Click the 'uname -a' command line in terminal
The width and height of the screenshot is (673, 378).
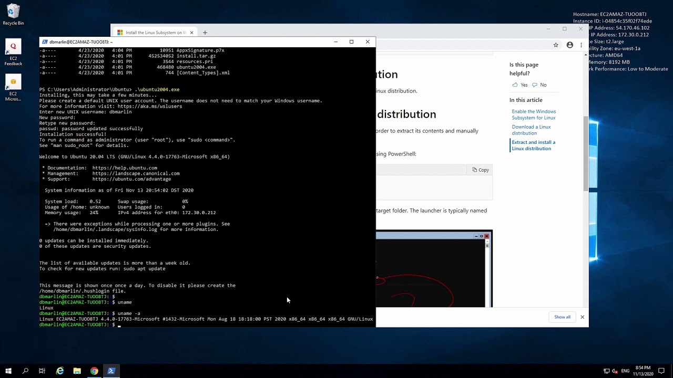pyautogui.click(x=129, y=313)
